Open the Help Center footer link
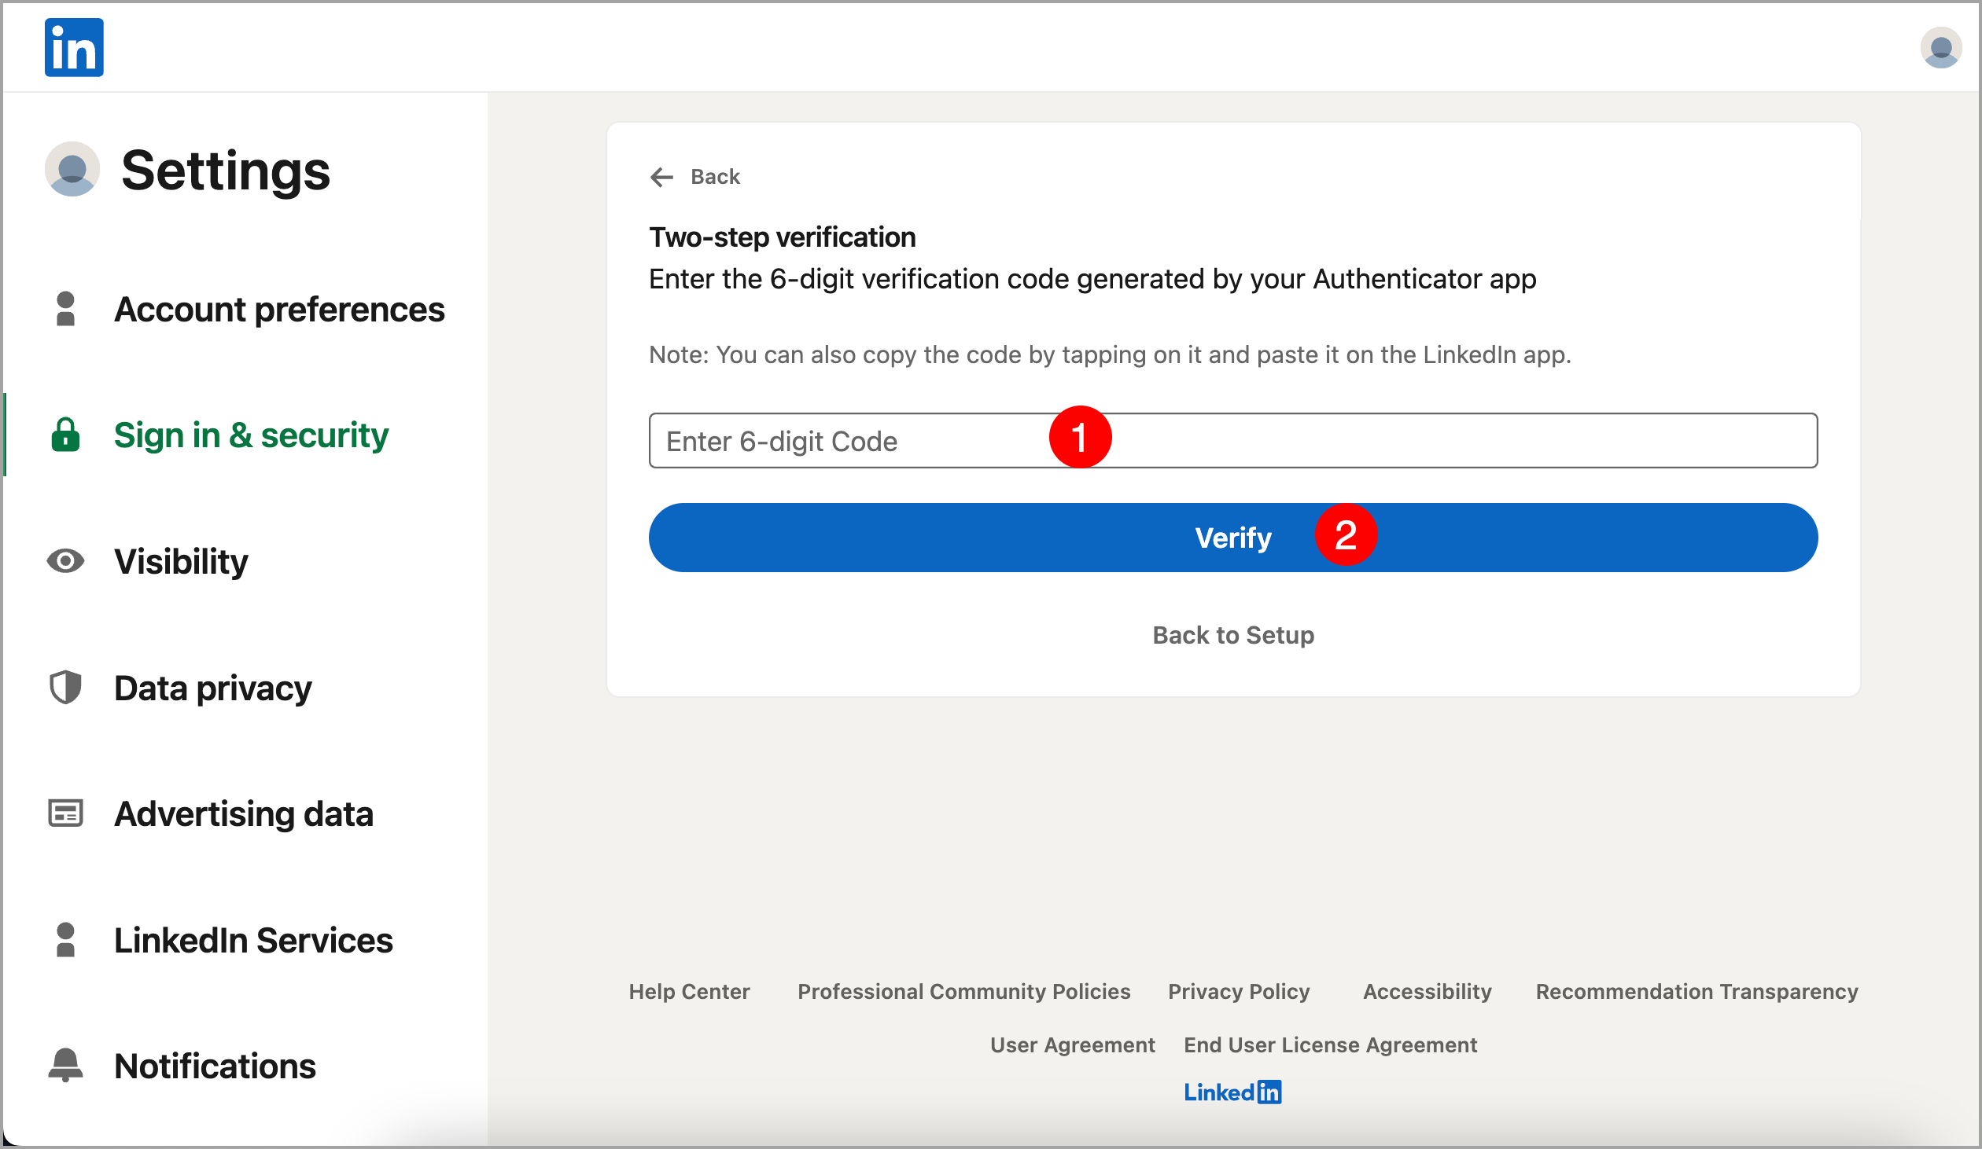 tap(690, 992)
